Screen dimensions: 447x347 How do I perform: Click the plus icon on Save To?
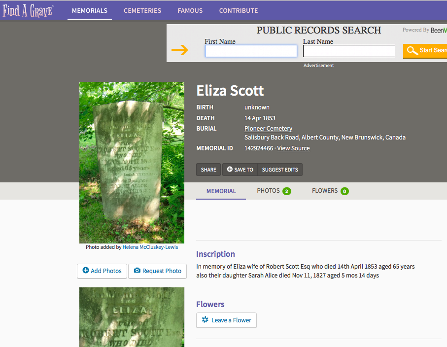230,170
